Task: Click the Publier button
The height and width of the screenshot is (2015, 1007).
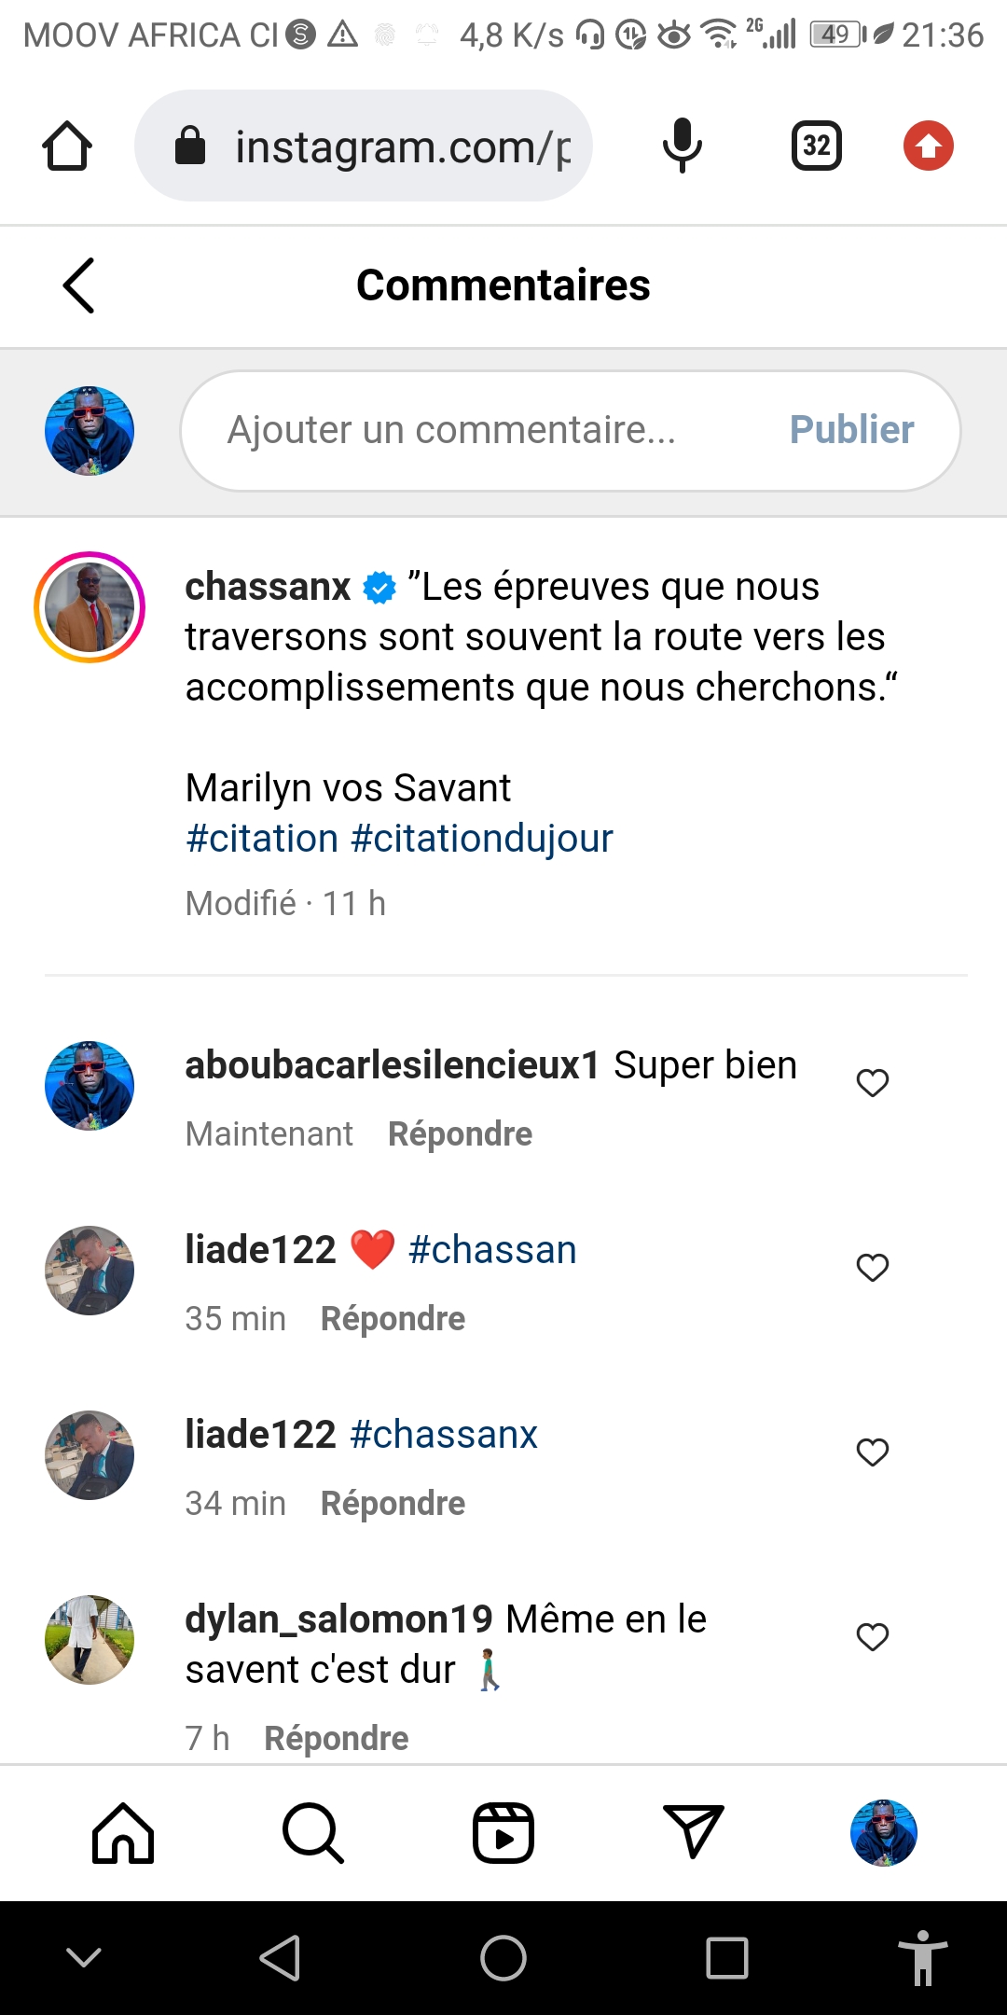Action: pos(851,430)
